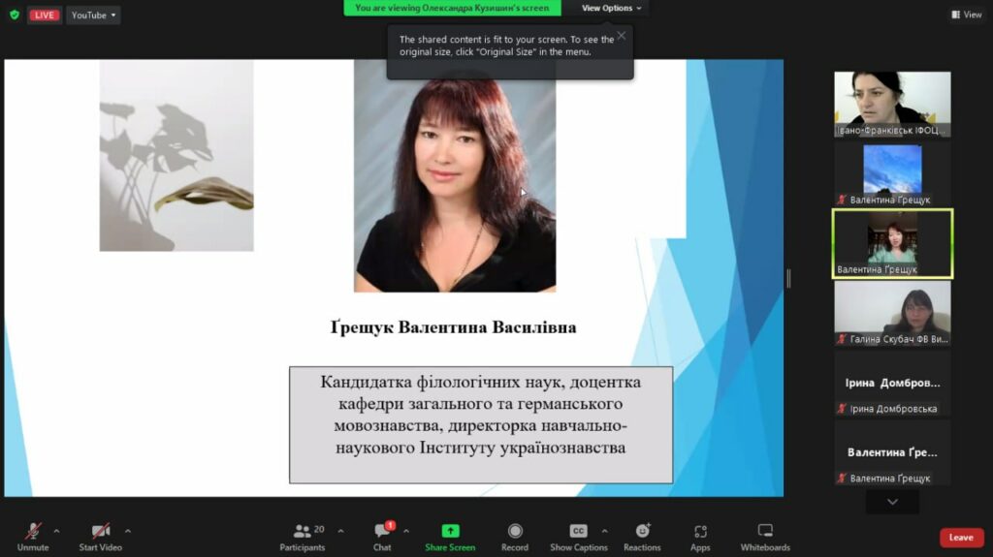The width and height of the screenshot is (993, 557).
Task: Select Галина Скубач video thumbnail
Action: [x=892, y=313]
